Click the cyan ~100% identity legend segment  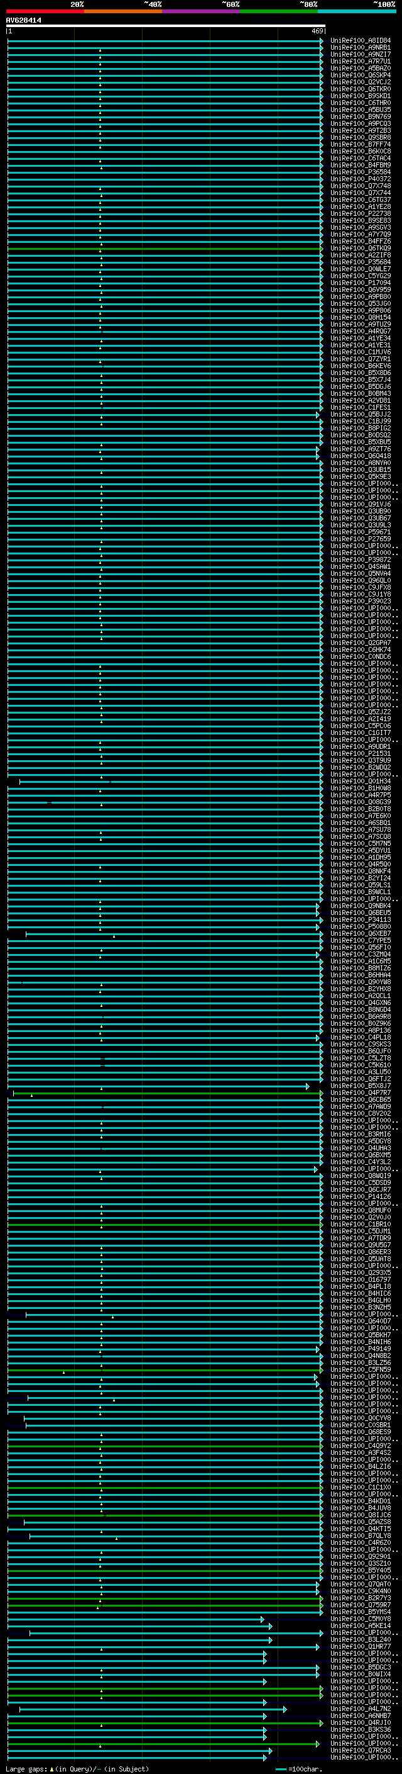coord(357,11)
